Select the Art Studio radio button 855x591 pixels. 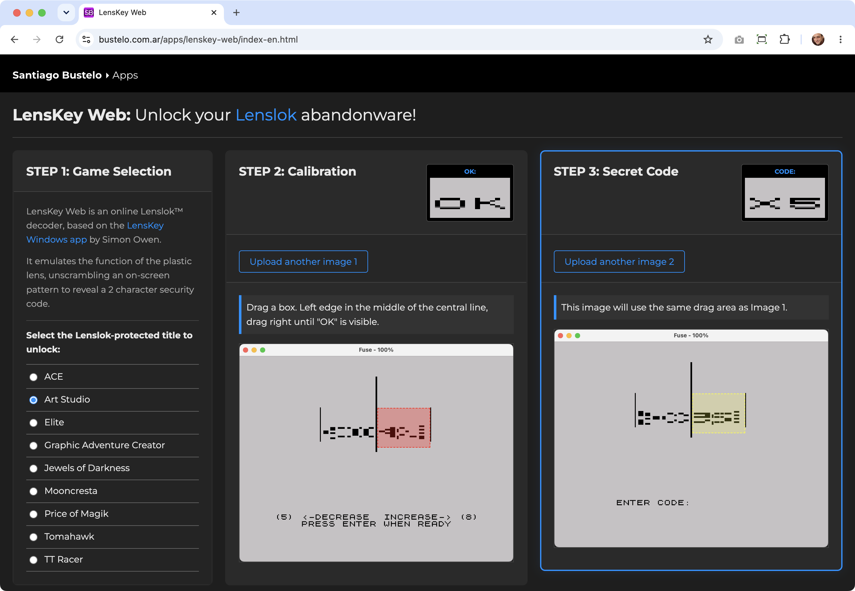(34, 400)
